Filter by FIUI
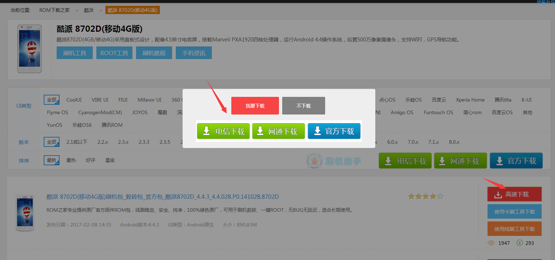The width and height of the screenshot is (555, 260). [x=123, y=100]
